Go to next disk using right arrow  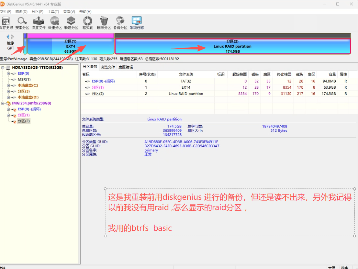(x=13, y=37)
